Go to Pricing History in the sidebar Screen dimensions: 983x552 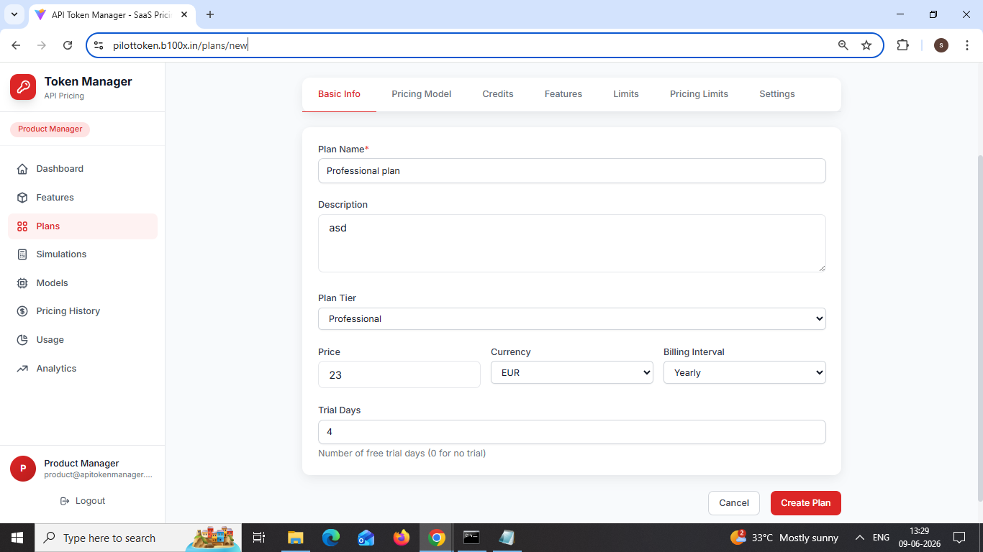coord(83,311)
